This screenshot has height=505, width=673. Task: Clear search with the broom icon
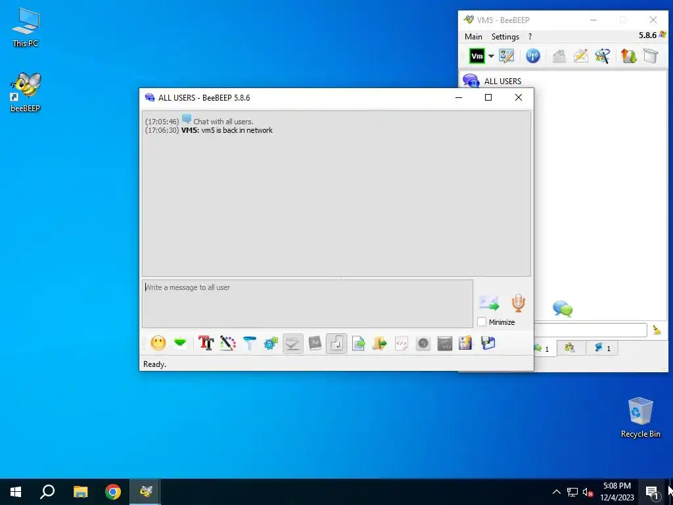point(657,330)
